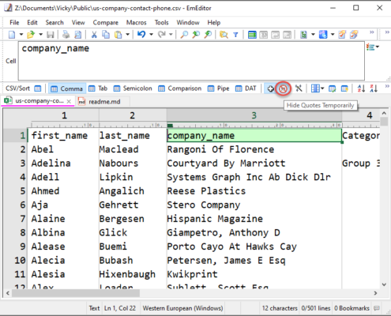Select column 2 header
Viewport: 391px width, 316px height.
pos(133,115)
